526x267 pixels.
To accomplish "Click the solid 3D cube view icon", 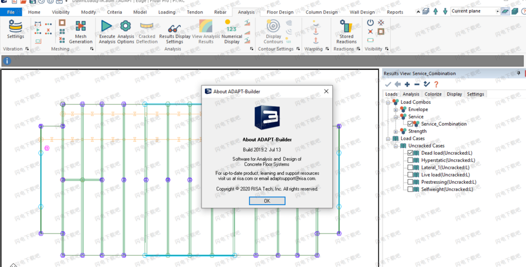I will [x=515, y=11].
